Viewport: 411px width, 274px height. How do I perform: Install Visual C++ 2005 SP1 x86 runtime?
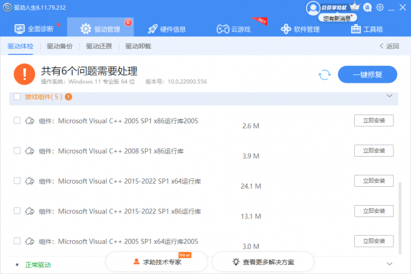pyautogui.click(x=374, y=120)
